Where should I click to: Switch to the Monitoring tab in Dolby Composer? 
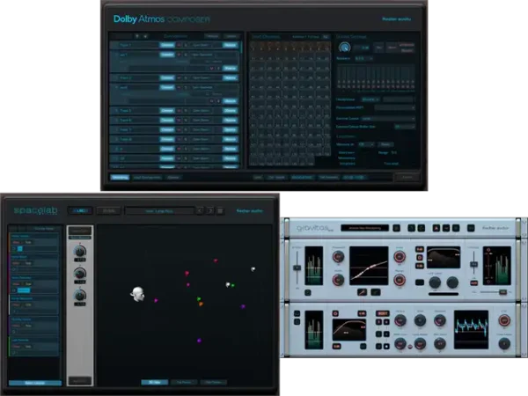pos(120,177)
